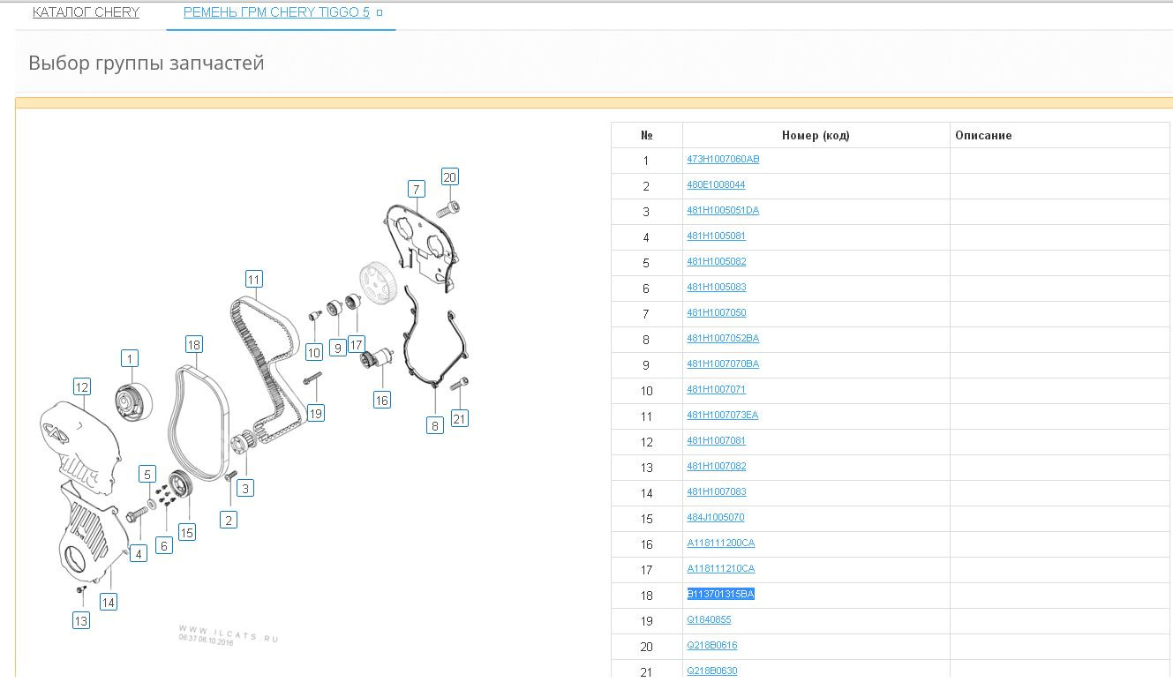Viewport: 1173px width, 697px height.
Task: Open the Q218B0630 part link
Action: [x=712, y=671]
